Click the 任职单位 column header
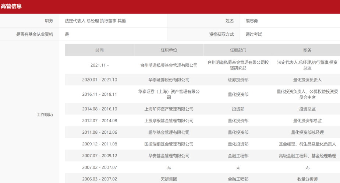This screenshot has width=340, height=183. coord(169,50)
